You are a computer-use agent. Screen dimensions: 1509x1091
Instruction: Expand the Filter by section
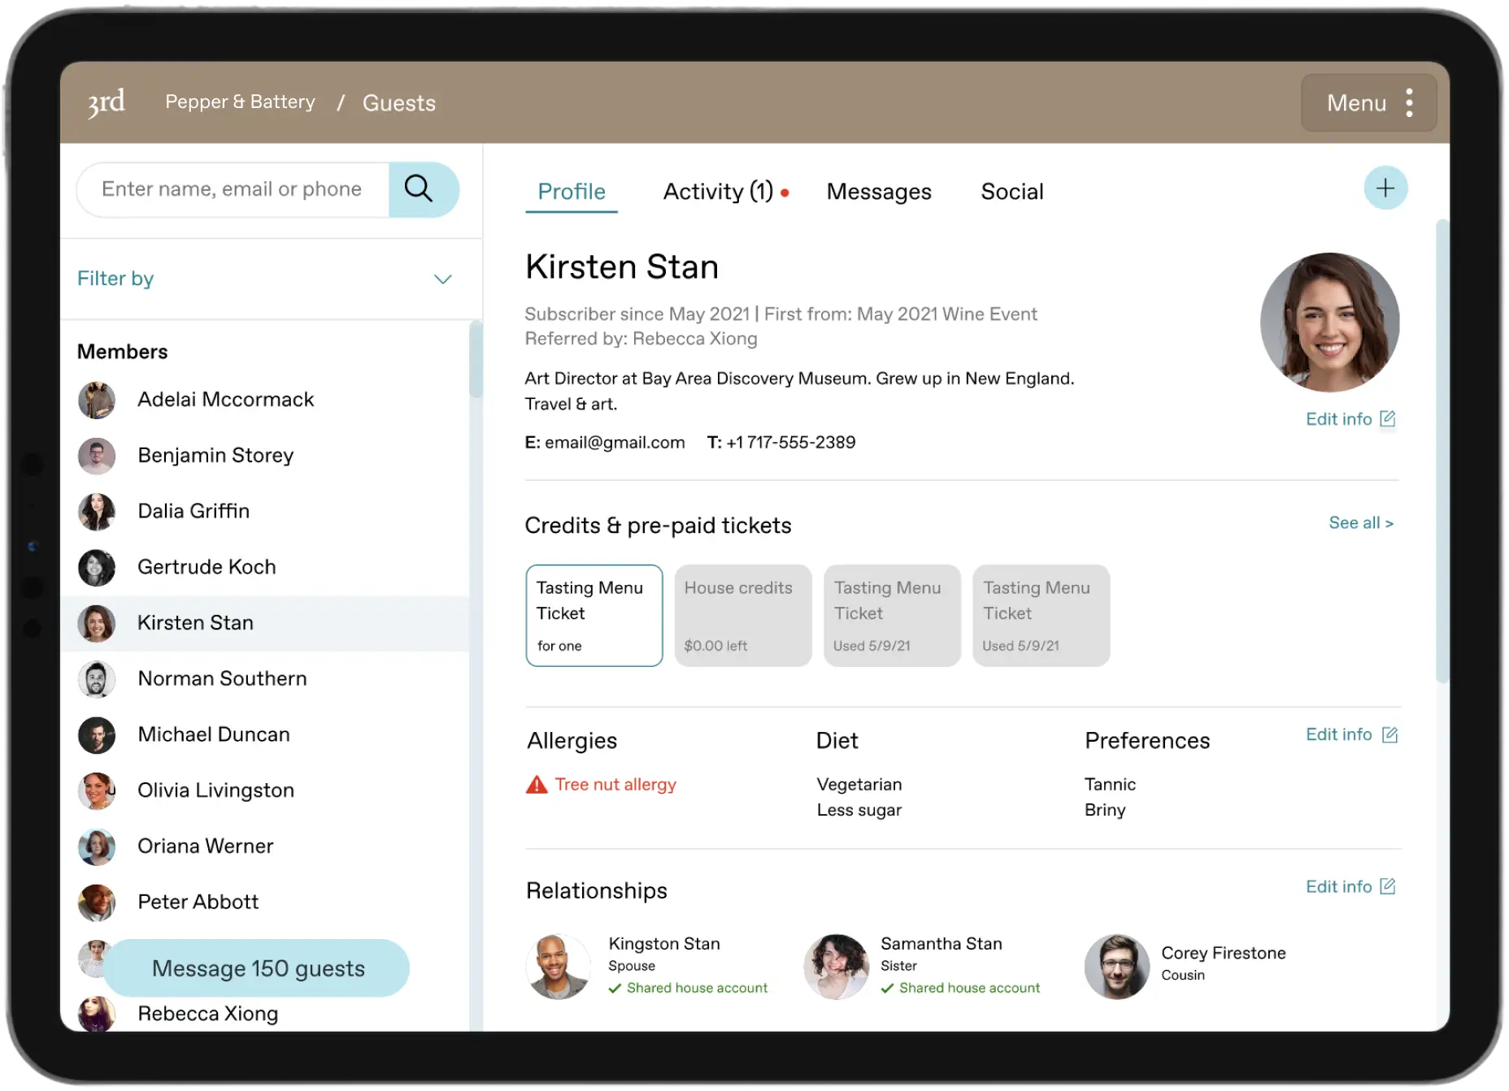[442, 279]
